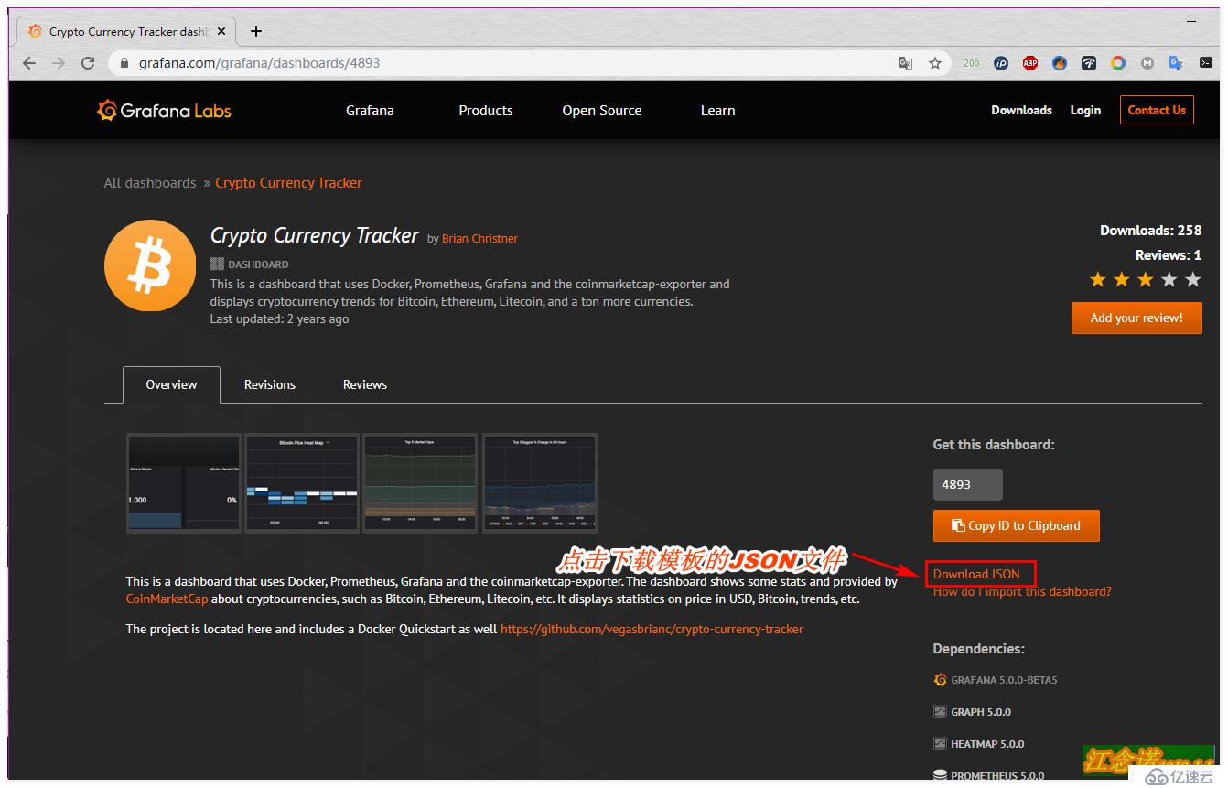Click the first review star
Screen dimensions: 1228x788
(1098, 279)
